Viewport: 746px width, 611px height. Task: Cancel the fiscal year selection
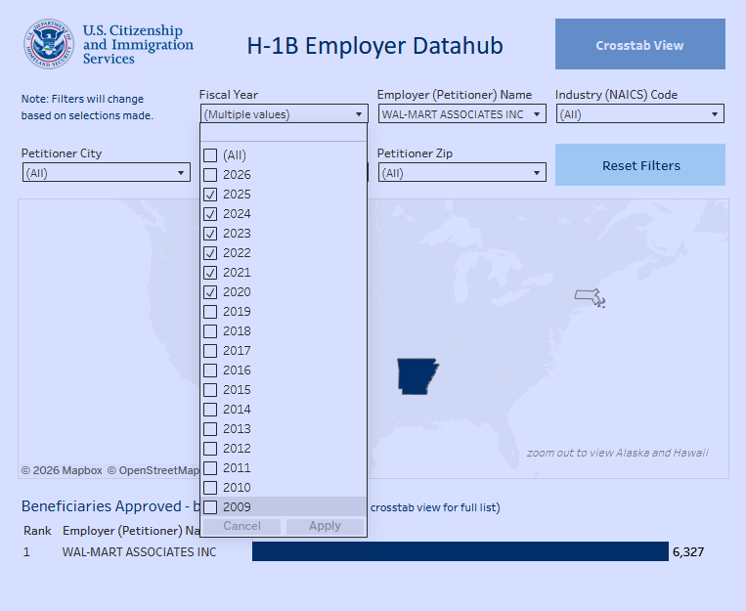pos(241,526)
